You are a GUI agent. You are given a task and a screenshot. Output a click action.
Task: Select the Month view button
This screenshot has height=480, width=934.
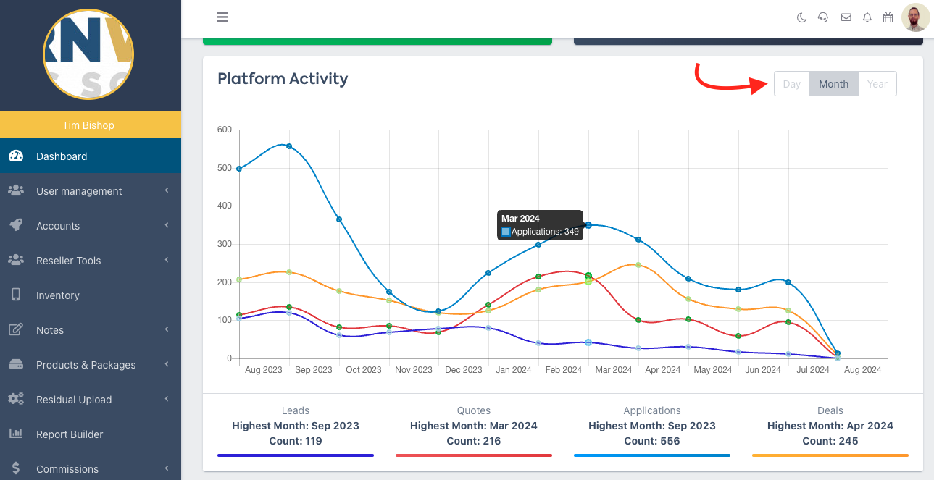[833, 84]
